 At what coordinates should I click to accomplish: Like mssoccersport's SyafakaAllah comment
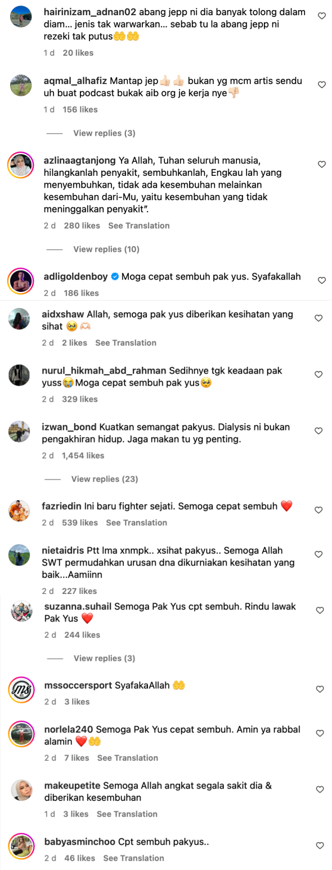(x=320, y=689)
